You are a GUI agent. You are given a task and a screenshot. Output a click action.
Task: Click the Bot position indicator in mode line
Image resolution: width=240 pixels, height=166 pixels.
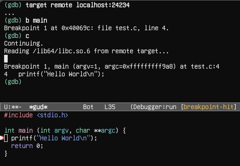click(88, 107)
